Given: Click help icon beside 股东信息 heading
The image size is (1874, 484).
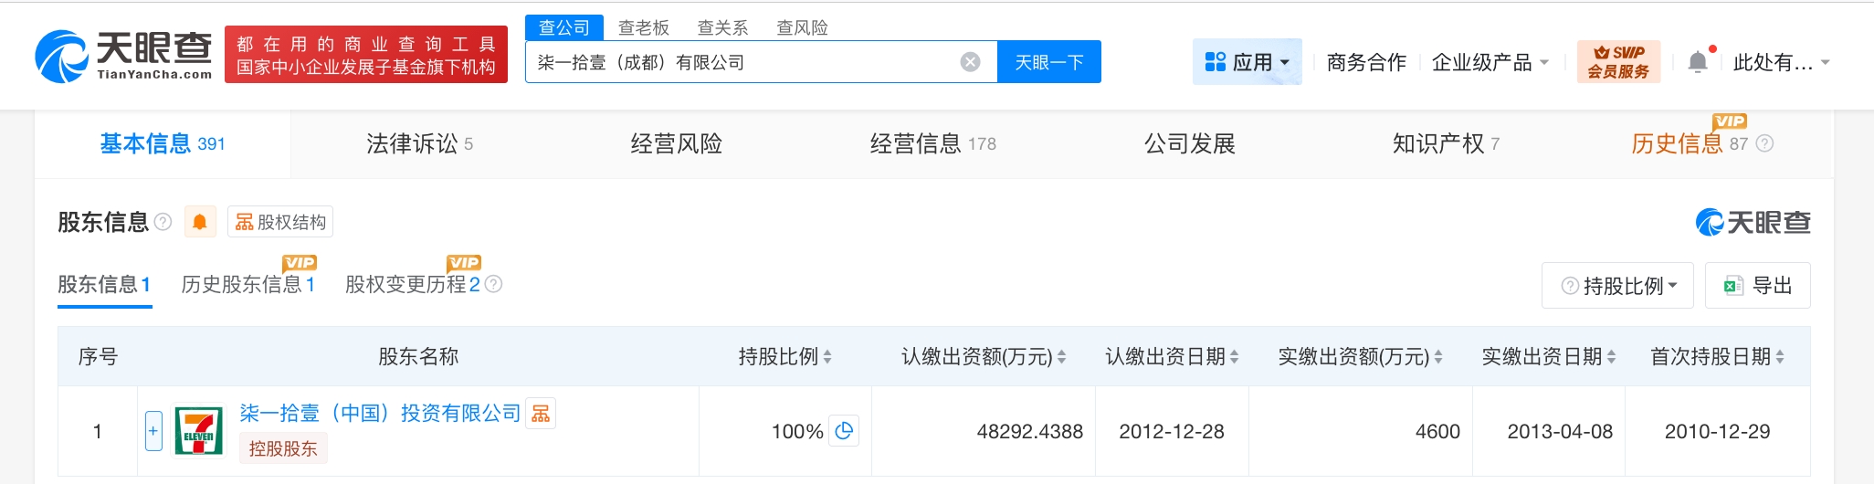Looking at the screenshot, I should pyautogui.click(x=163, y=222).
